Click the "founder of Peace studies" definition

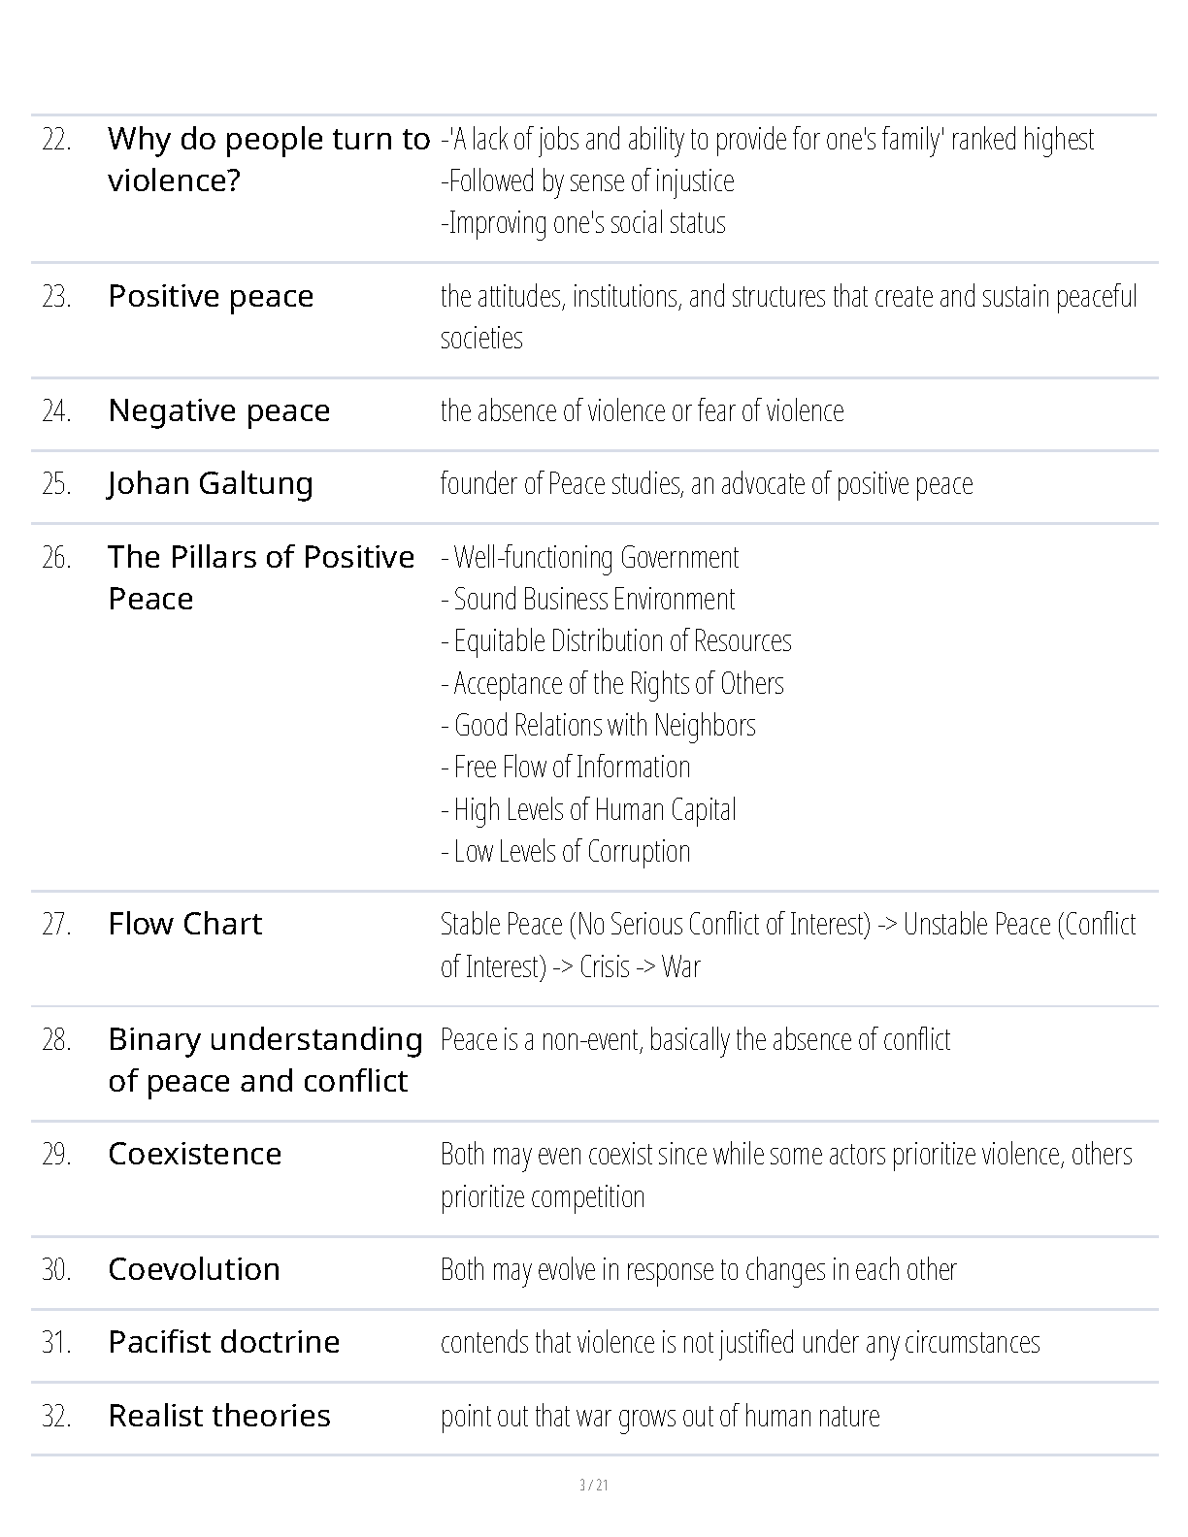pyautogui.click(x=706, y=484)
